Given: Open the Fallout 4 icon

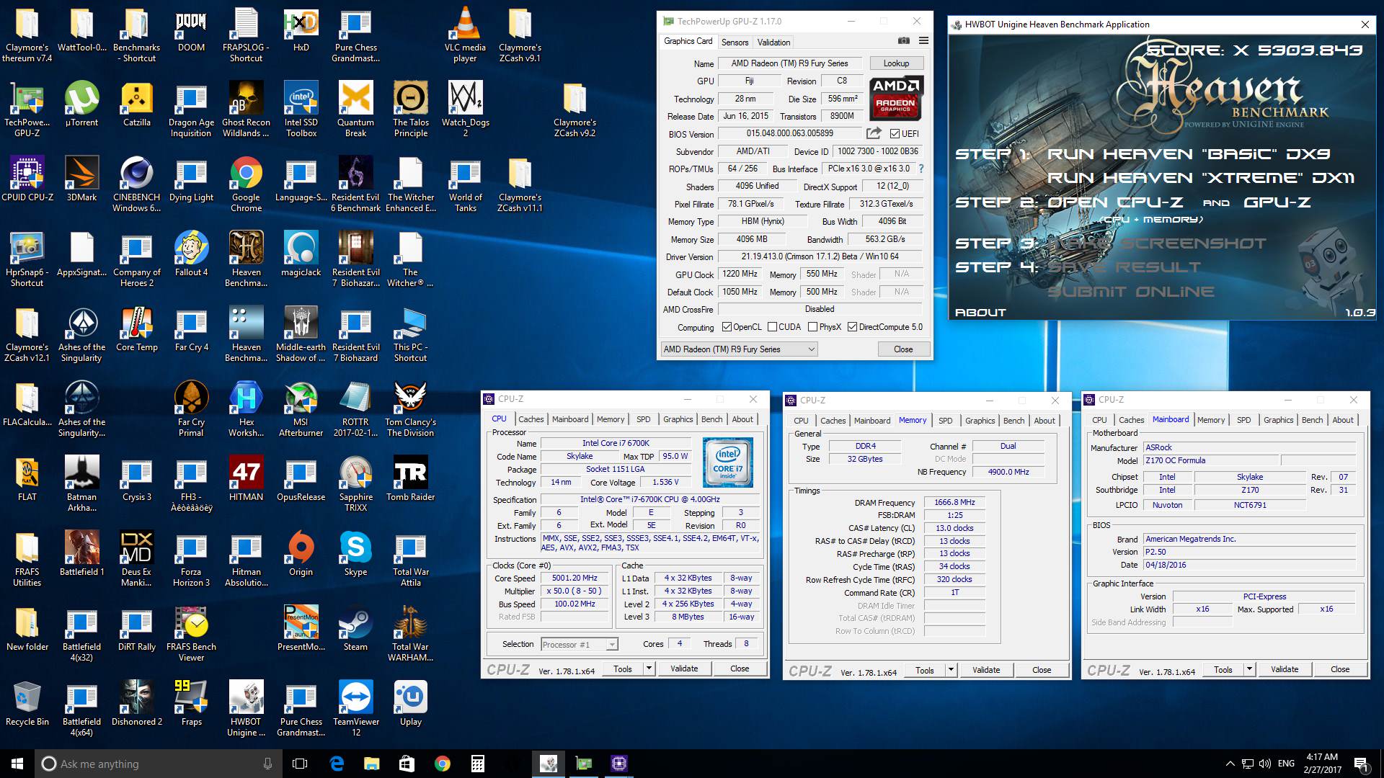Looking at the screenshot, I should (191, 254).
